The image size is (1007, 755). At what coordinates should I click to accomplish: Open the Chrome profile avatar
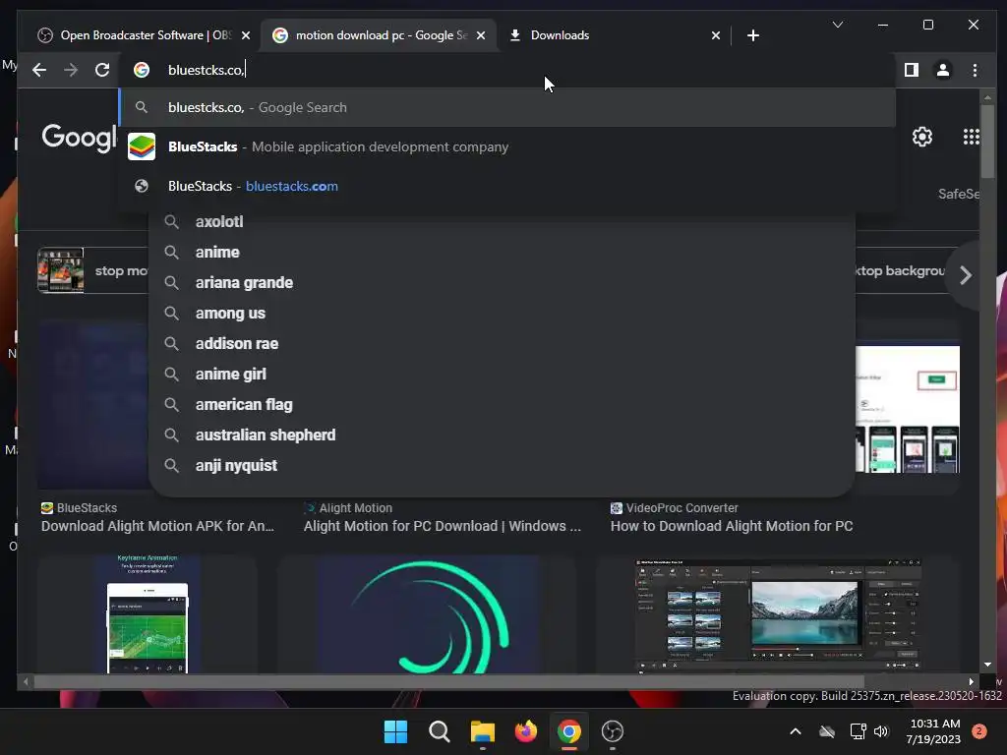click(x=943, y=70)
